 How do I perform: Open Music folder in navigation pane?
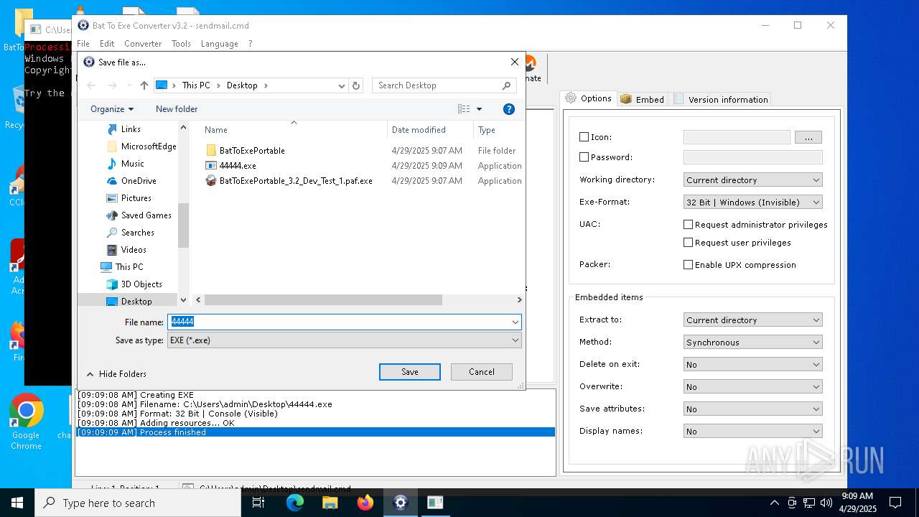click(132, 164)
